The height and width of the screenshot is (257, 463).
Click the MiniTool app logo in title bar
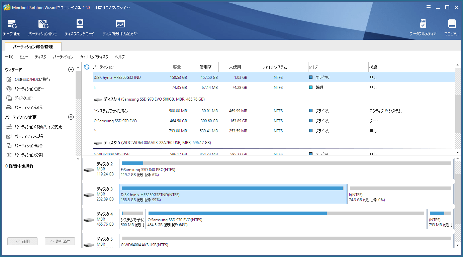point(6,7)
